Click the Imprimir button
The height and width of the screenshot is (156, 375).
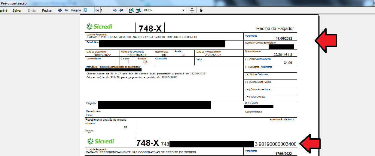pyautogui.click(x=4, y=10)
